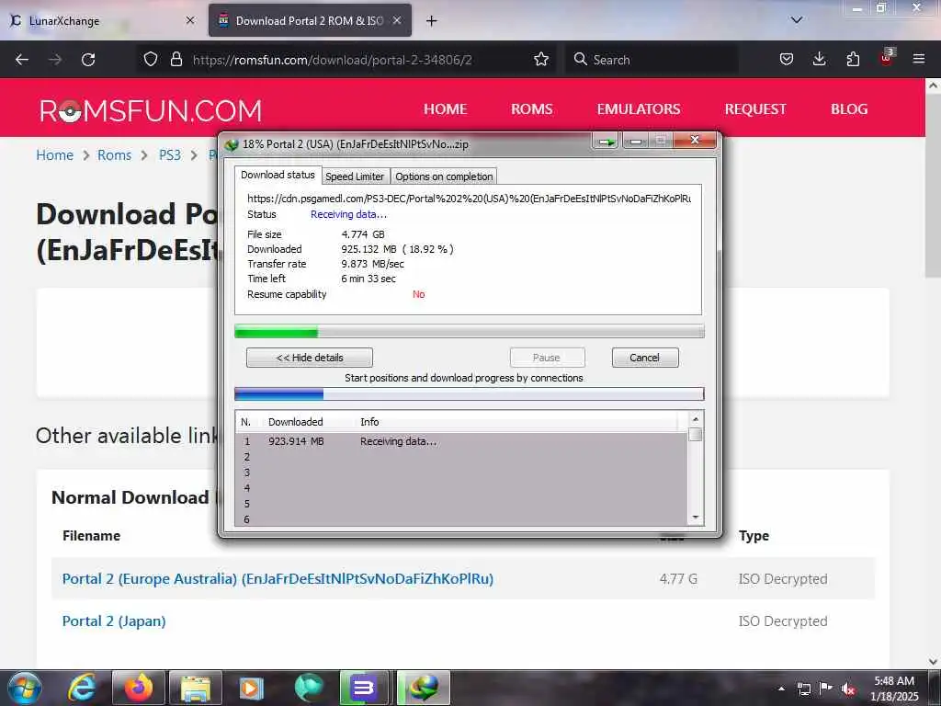Screen dimensions: 941x706
Task: Click the ROMSFUN.COM logo
Action: pos(151,110)
